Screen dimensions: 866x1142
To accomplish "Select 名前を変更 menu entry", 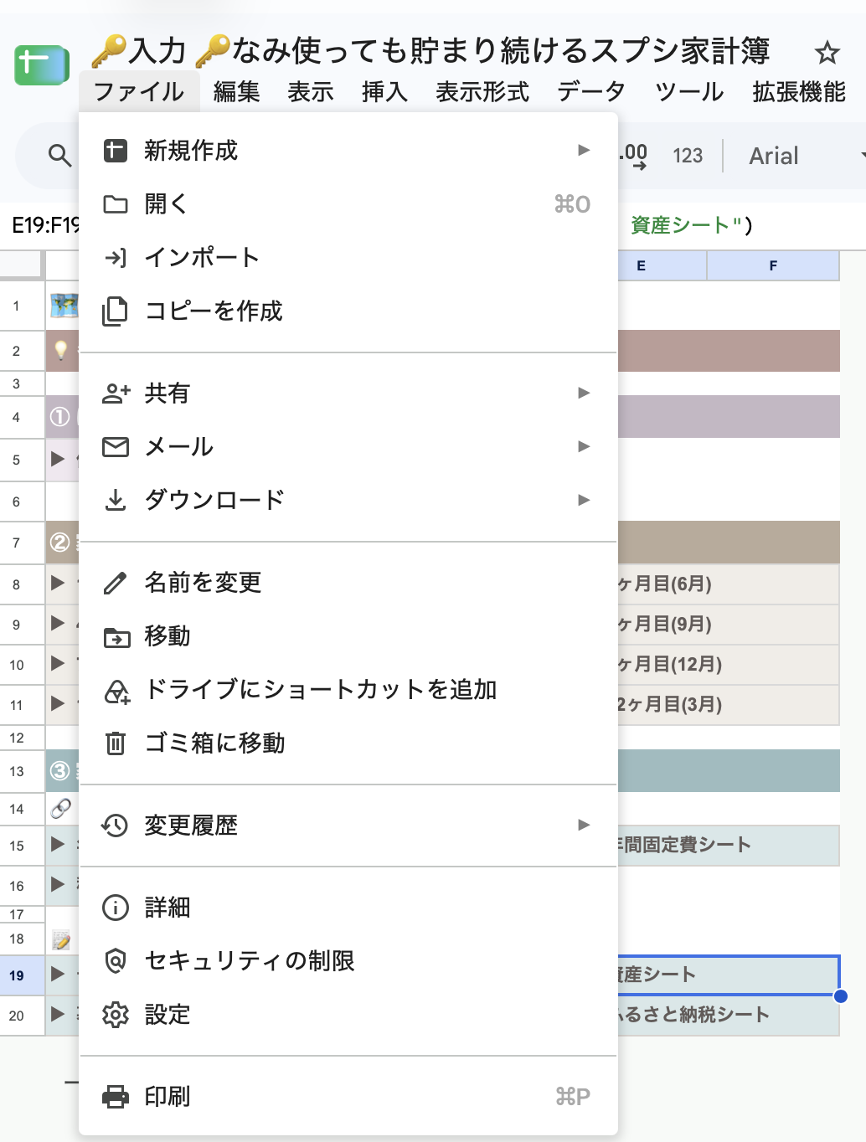I will [348, 583].
